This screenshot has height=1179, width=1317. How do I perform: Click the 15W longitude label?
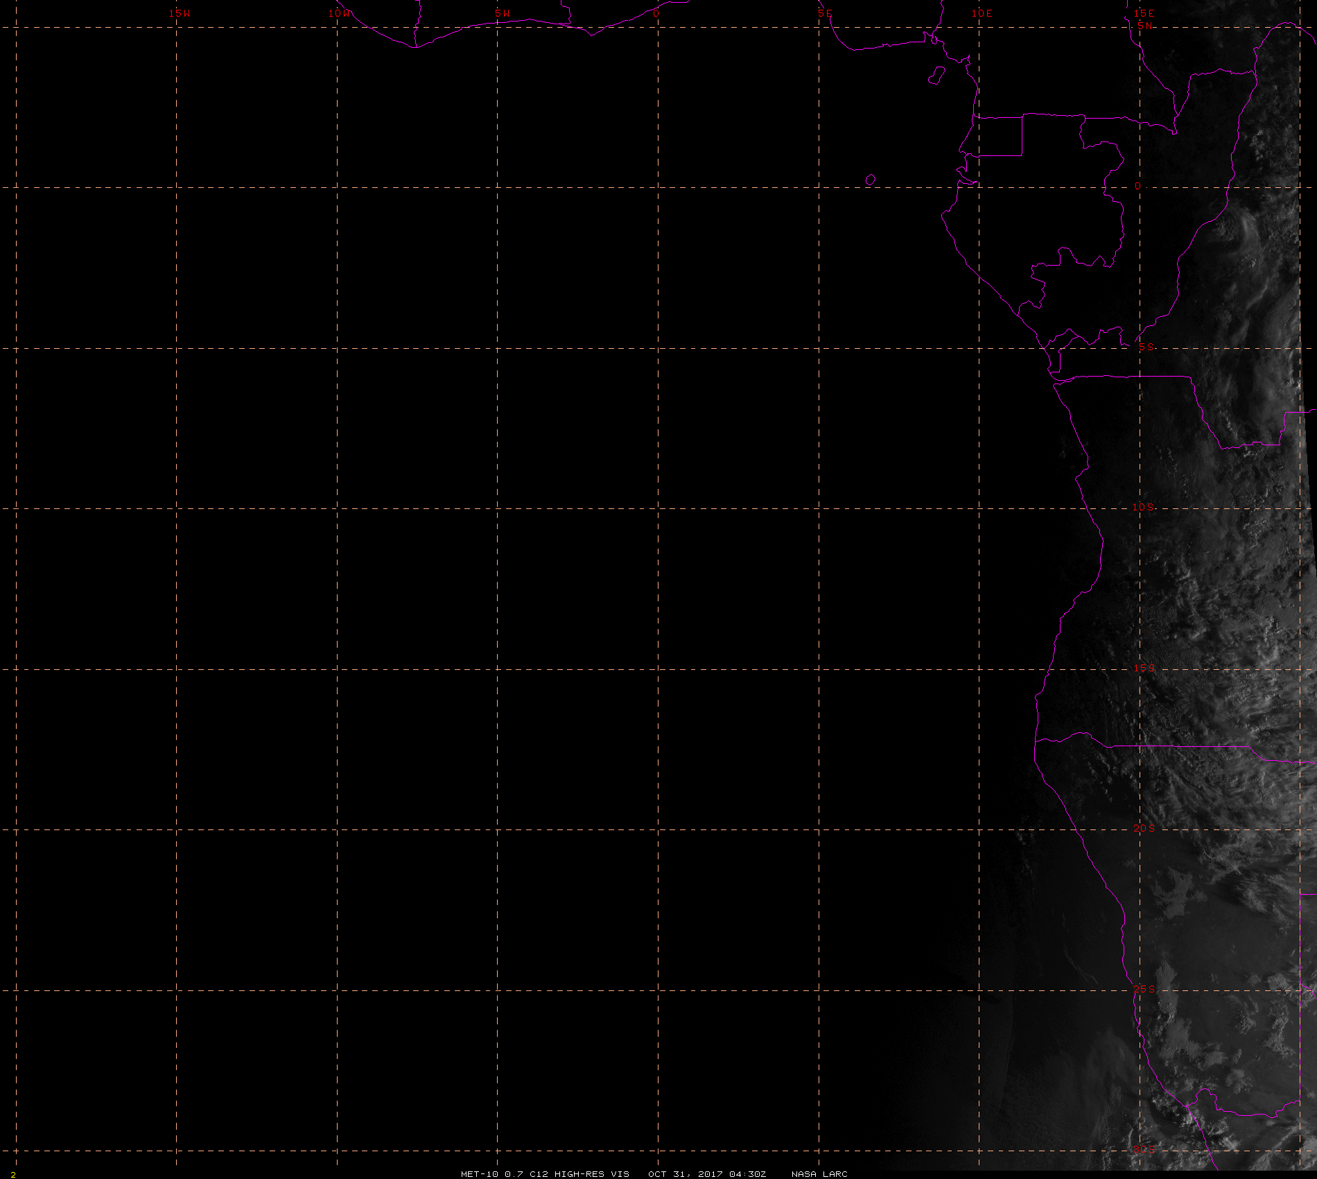(x=180, y=13)
